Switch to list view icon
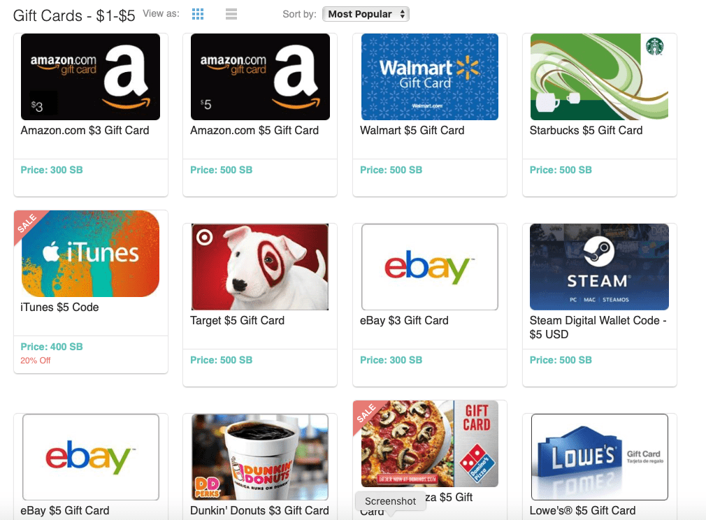706x520 pixels. pyautogui.click(x=231, y=14)
